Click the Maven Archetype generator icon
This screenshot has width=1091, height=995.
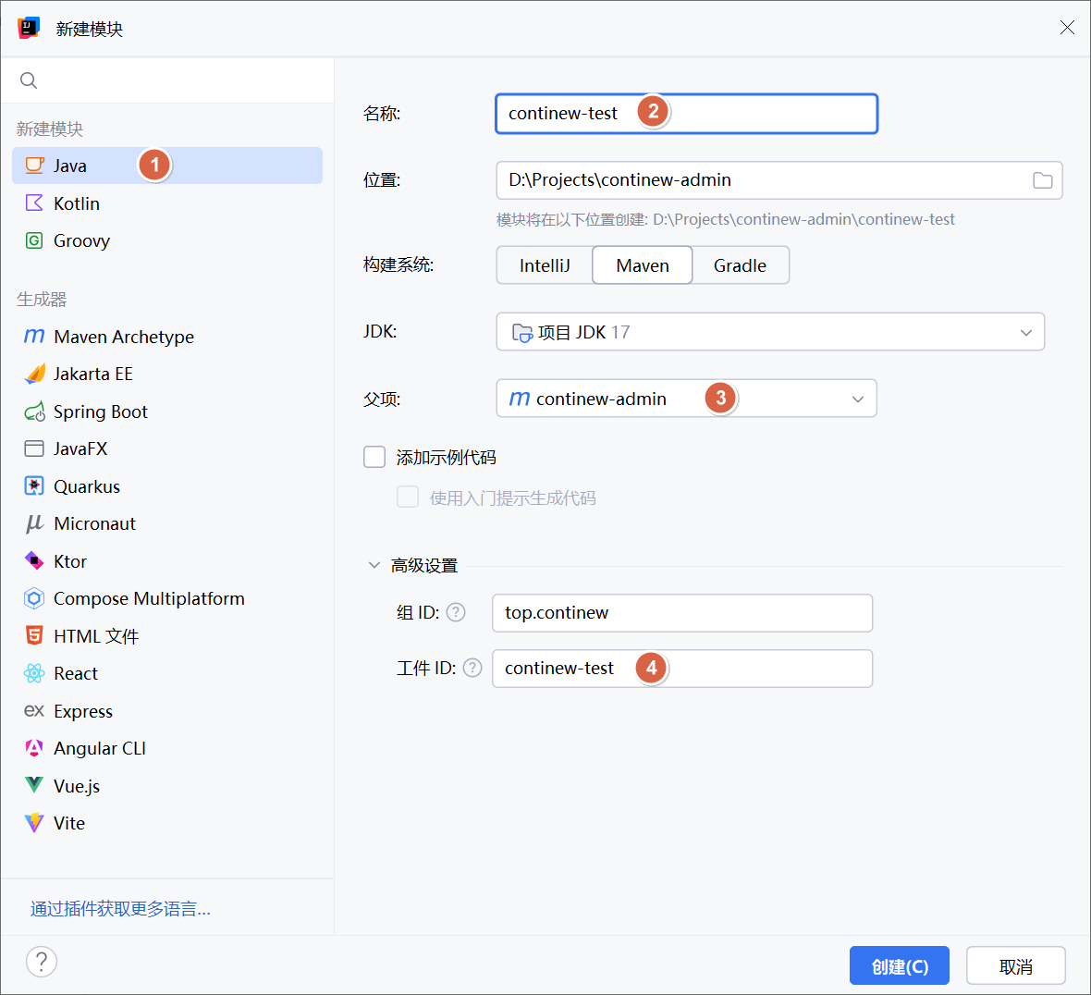pyautogui.click(x=34, y=337)
